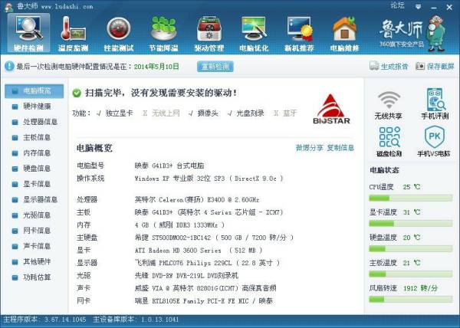
Task: Open the 节能降温 clover icon
Action: pyautogui.click(x=164, y=33)
